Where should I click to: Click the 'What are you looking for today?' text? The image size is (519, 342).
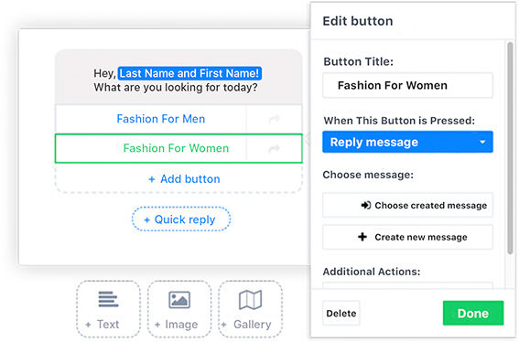(176, 87)
